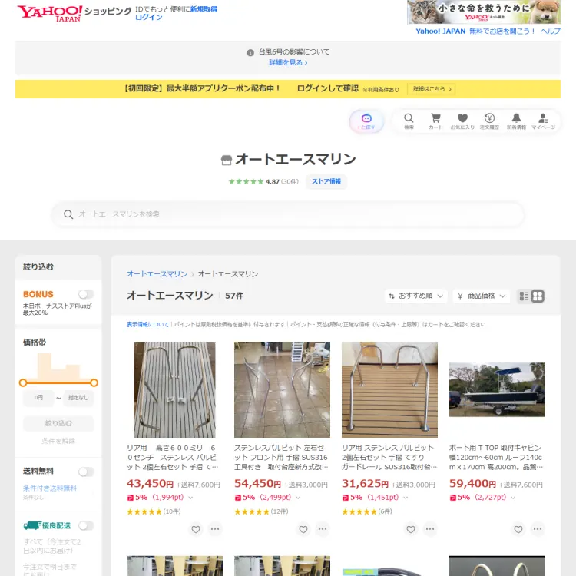
Task: Open more options for 43,450 yen item
Action: [215, 529]
